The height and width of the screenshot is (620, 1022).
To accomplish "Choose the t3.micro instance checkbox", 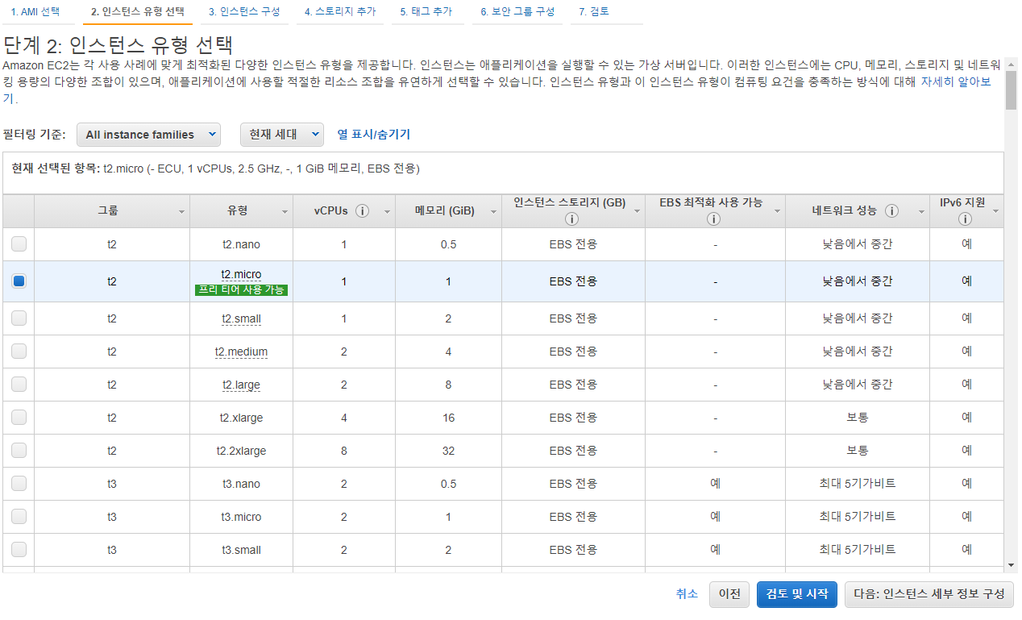I will [x=19, y=517].
